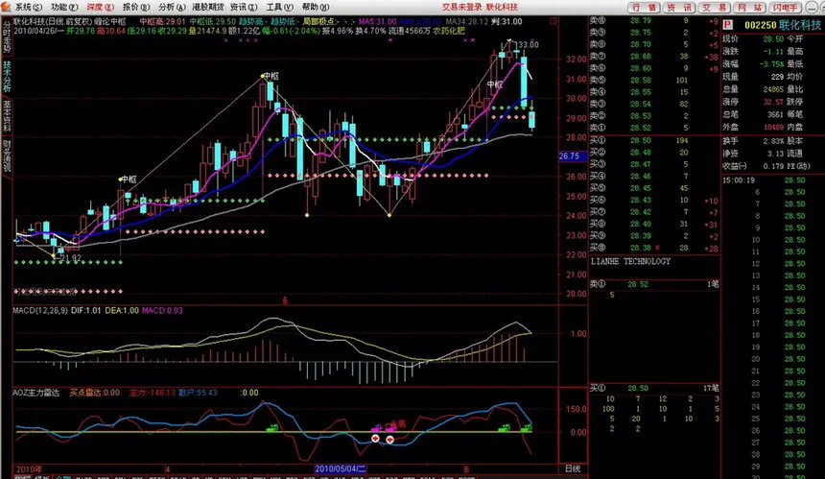Open the 帮助 menu

click(316, 7)
